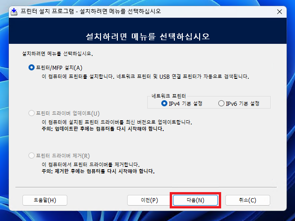Cancel setup with the 취소(C) button

point(247,200)
